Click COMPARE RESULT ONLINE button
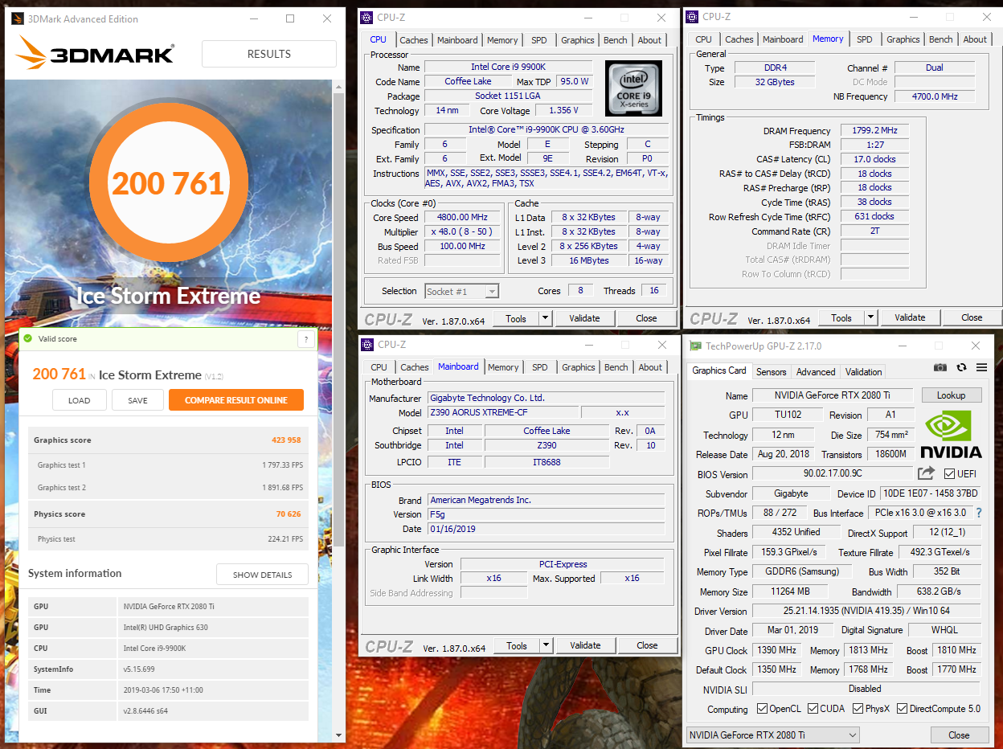This screenshot has height=749, width=1003. click(x=236, y=400)
